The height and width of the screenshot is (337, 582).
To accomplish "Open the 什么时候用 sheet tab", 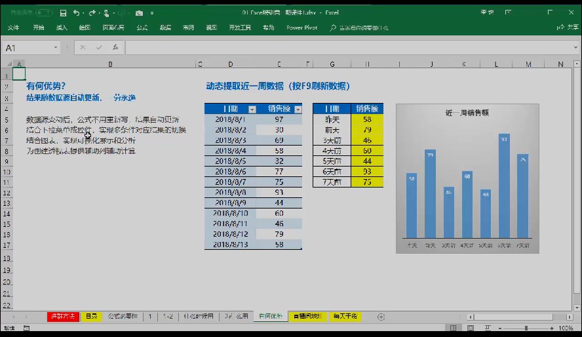I will pyautogui.click(x=199, y=316).
